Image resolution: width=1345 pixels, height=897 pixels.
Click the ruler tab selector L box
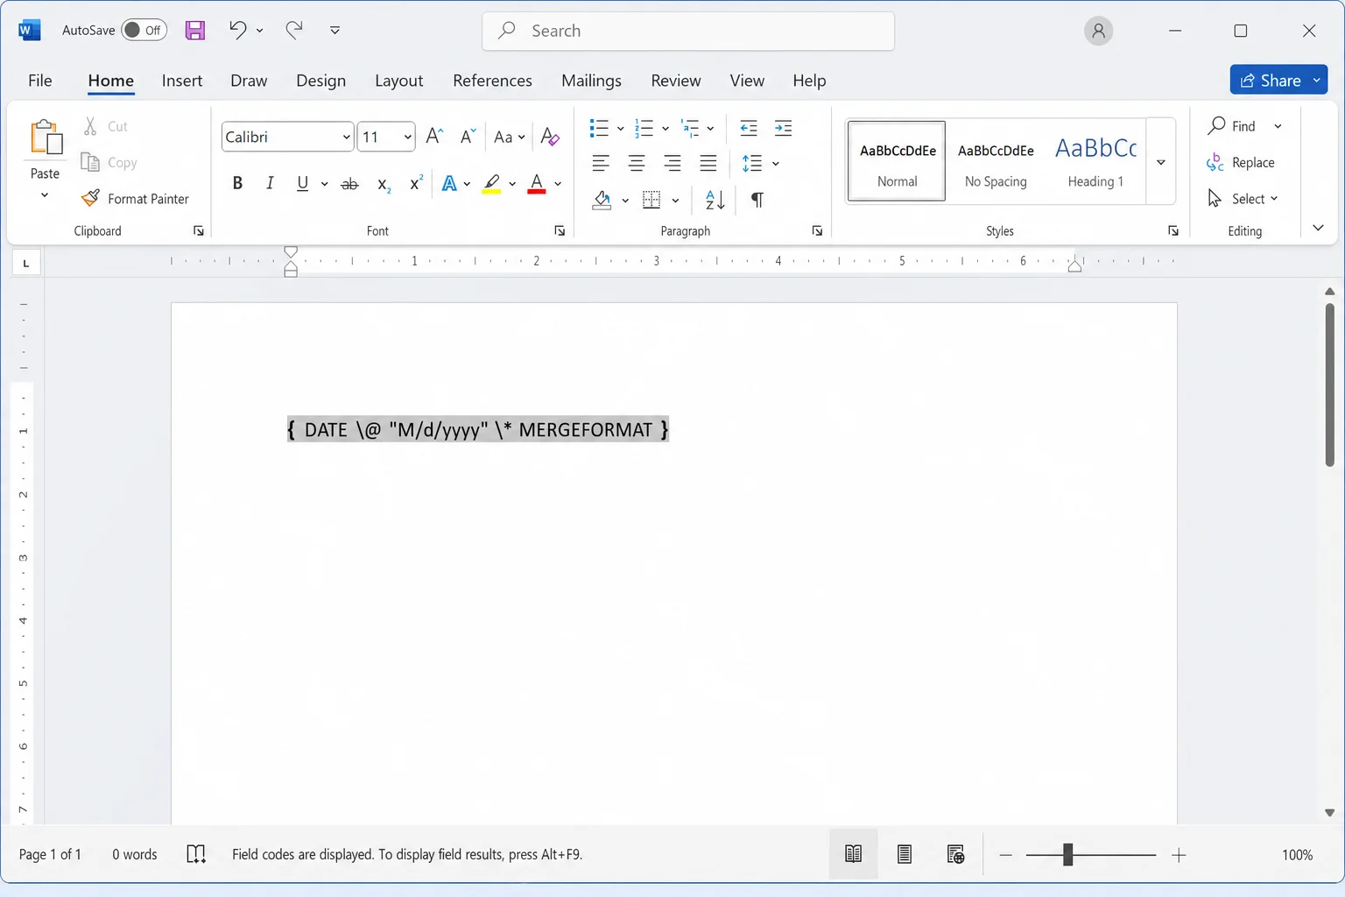pos(26,263)
